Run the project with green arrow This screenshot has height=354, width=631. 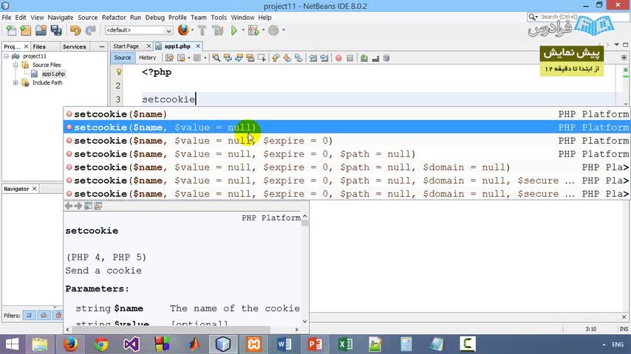click(x=233, y=30)
